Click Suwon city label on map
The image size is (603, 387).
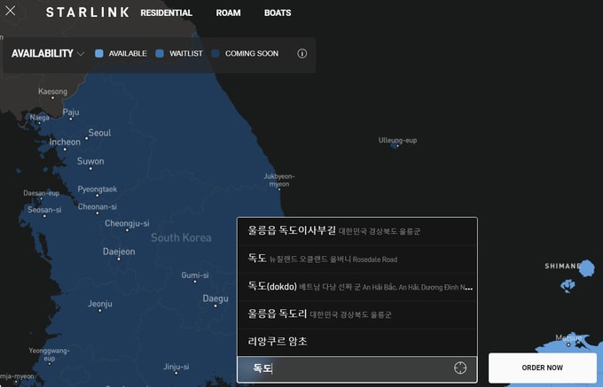(x=90, y=161)
